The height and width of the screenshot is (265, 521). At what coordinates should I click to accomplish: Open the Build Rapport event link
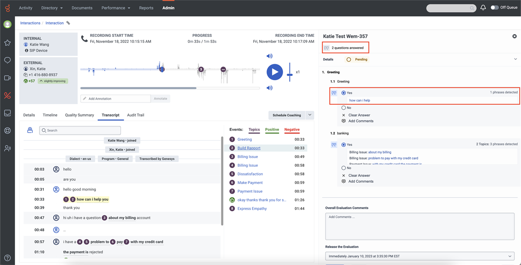point(249,148)
